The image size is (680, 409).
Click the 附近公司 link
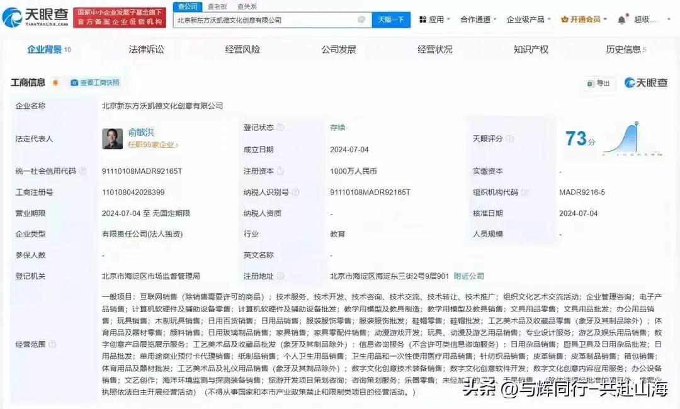tap(469, 276)
